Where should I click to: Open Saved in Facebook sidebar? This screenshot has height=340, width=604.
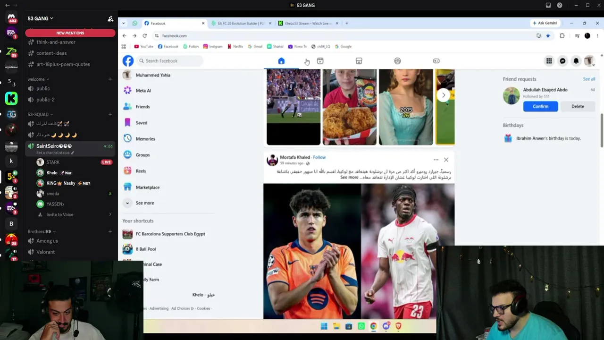pos(142,123)
